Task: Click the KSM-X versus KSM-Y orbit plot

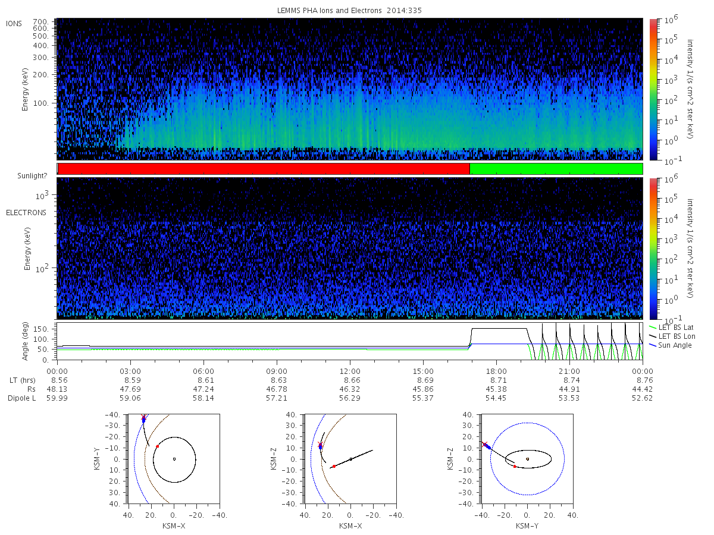Action: 173,459
